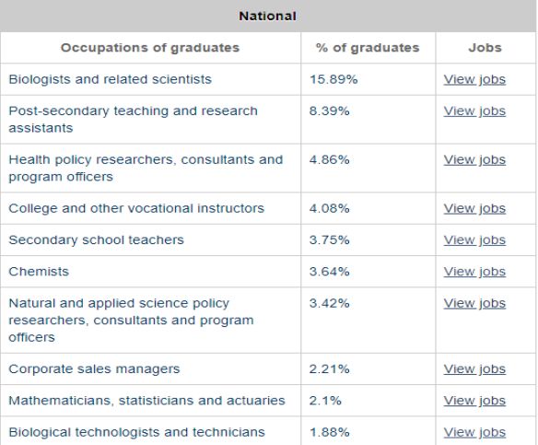Open View jobs for Chemists
Screen dimensions: 538x445
coord(474,272)
